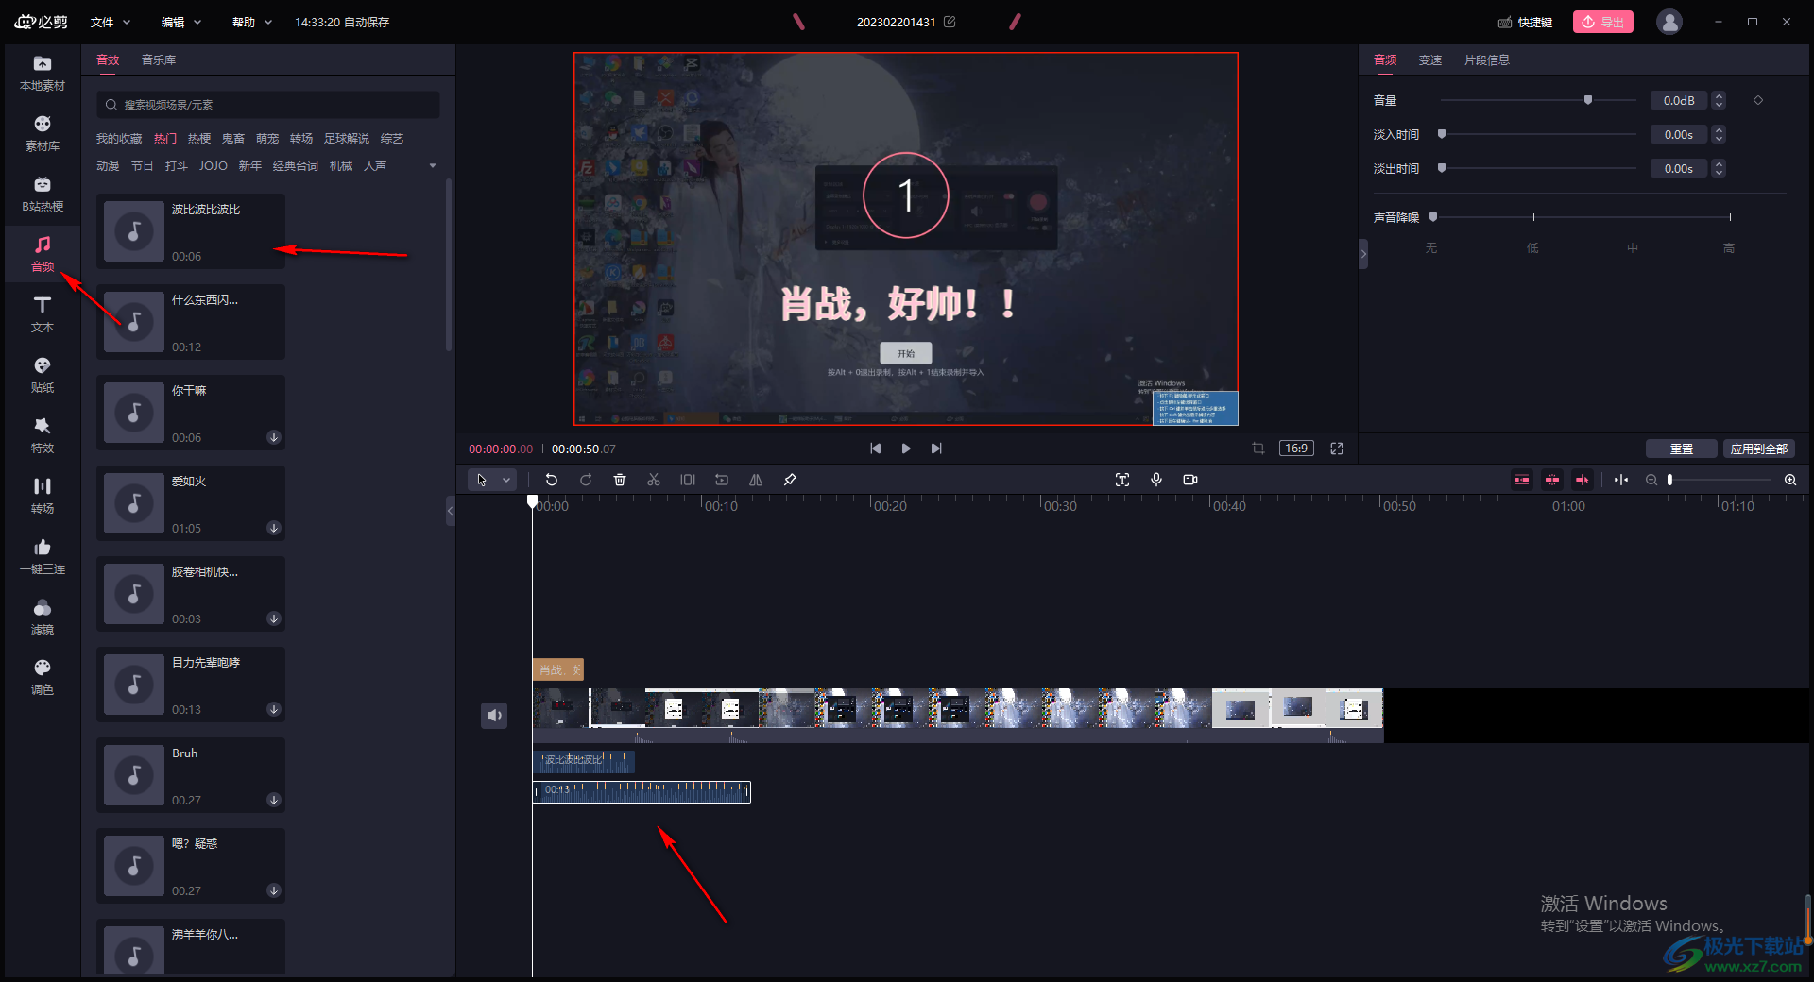Click the 重置 reset button
The image size is (1814, 982).
tap(1682, 449)
